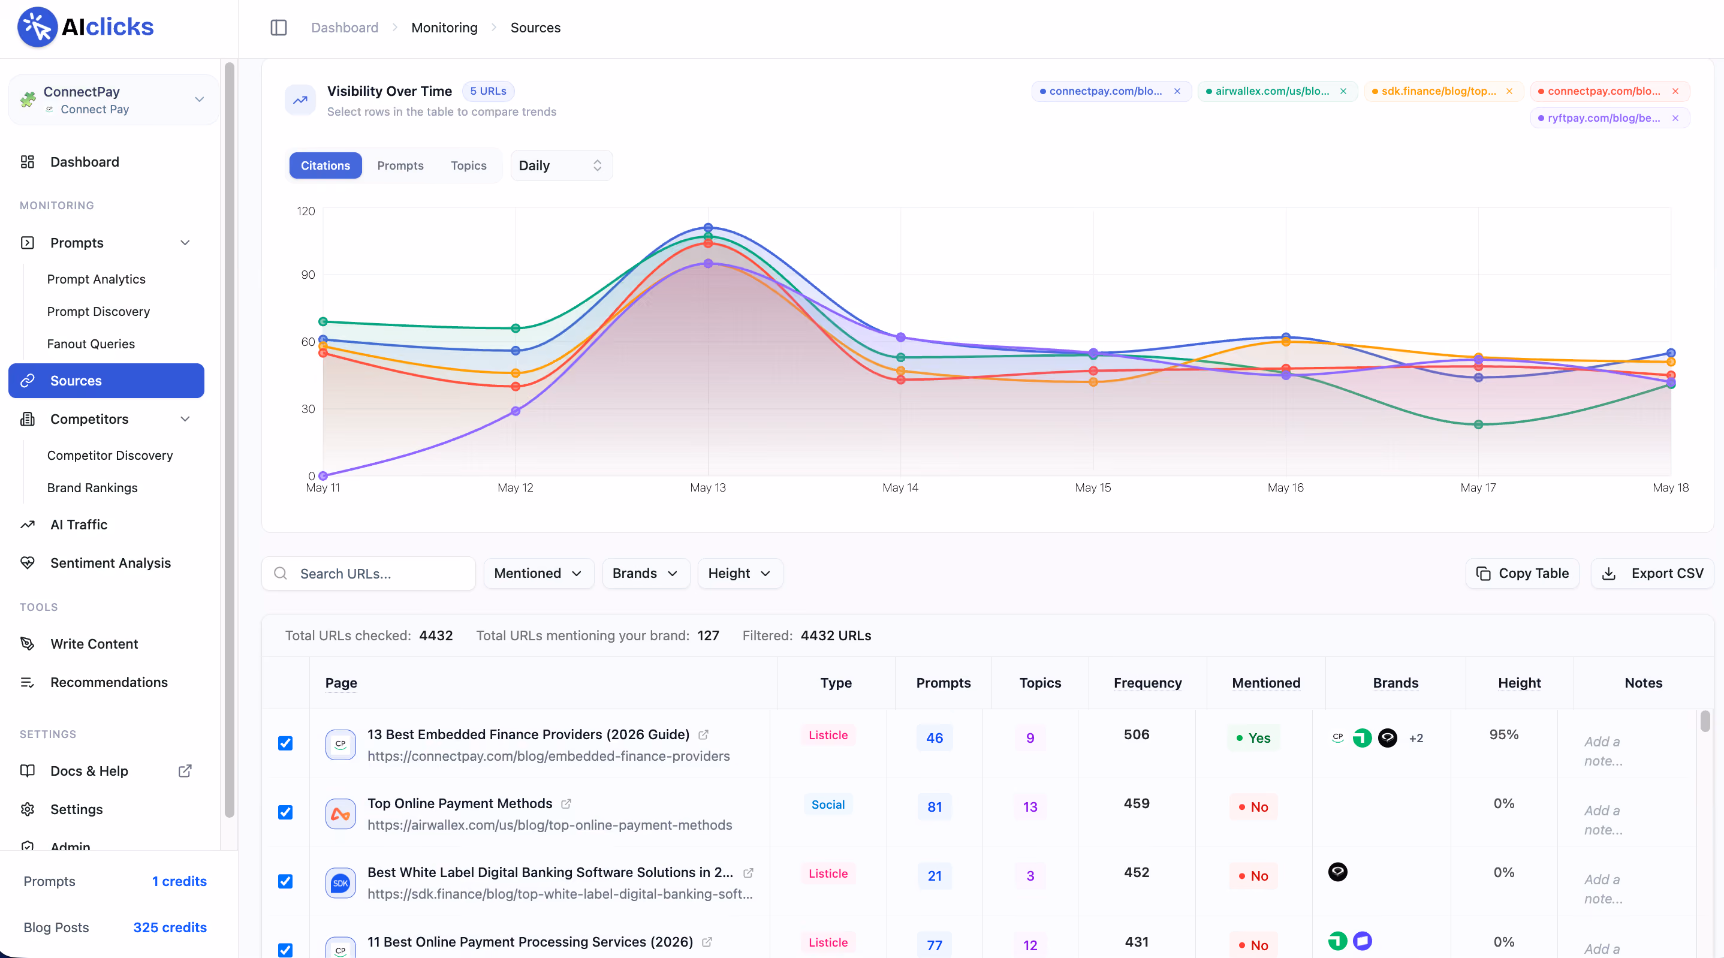Screen dimensions: 1724x958
Task: Open external link for Top Online Payment Methods
Action: tap(566, 803)
